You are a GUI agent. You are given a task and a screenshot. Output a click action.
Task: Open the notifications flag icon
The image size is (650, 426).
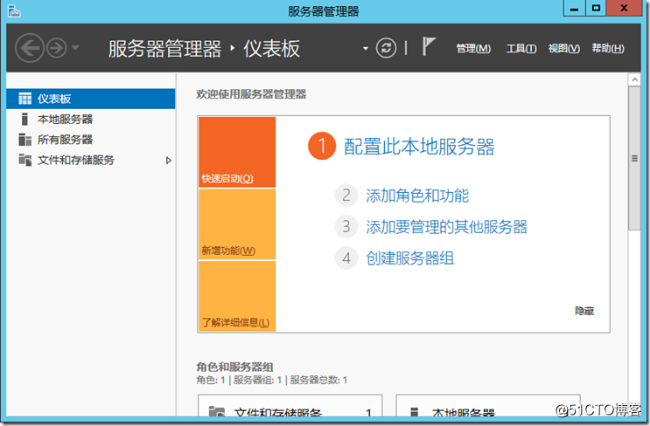(428, 46)
